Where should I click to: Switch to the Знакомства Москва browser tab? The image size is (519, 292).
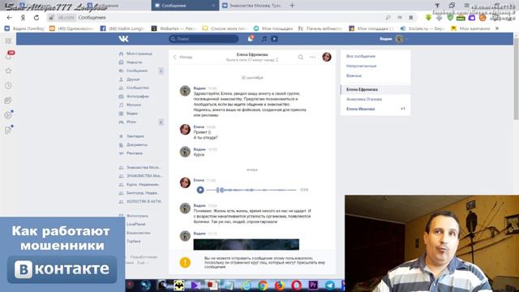(x=252, y=6)
